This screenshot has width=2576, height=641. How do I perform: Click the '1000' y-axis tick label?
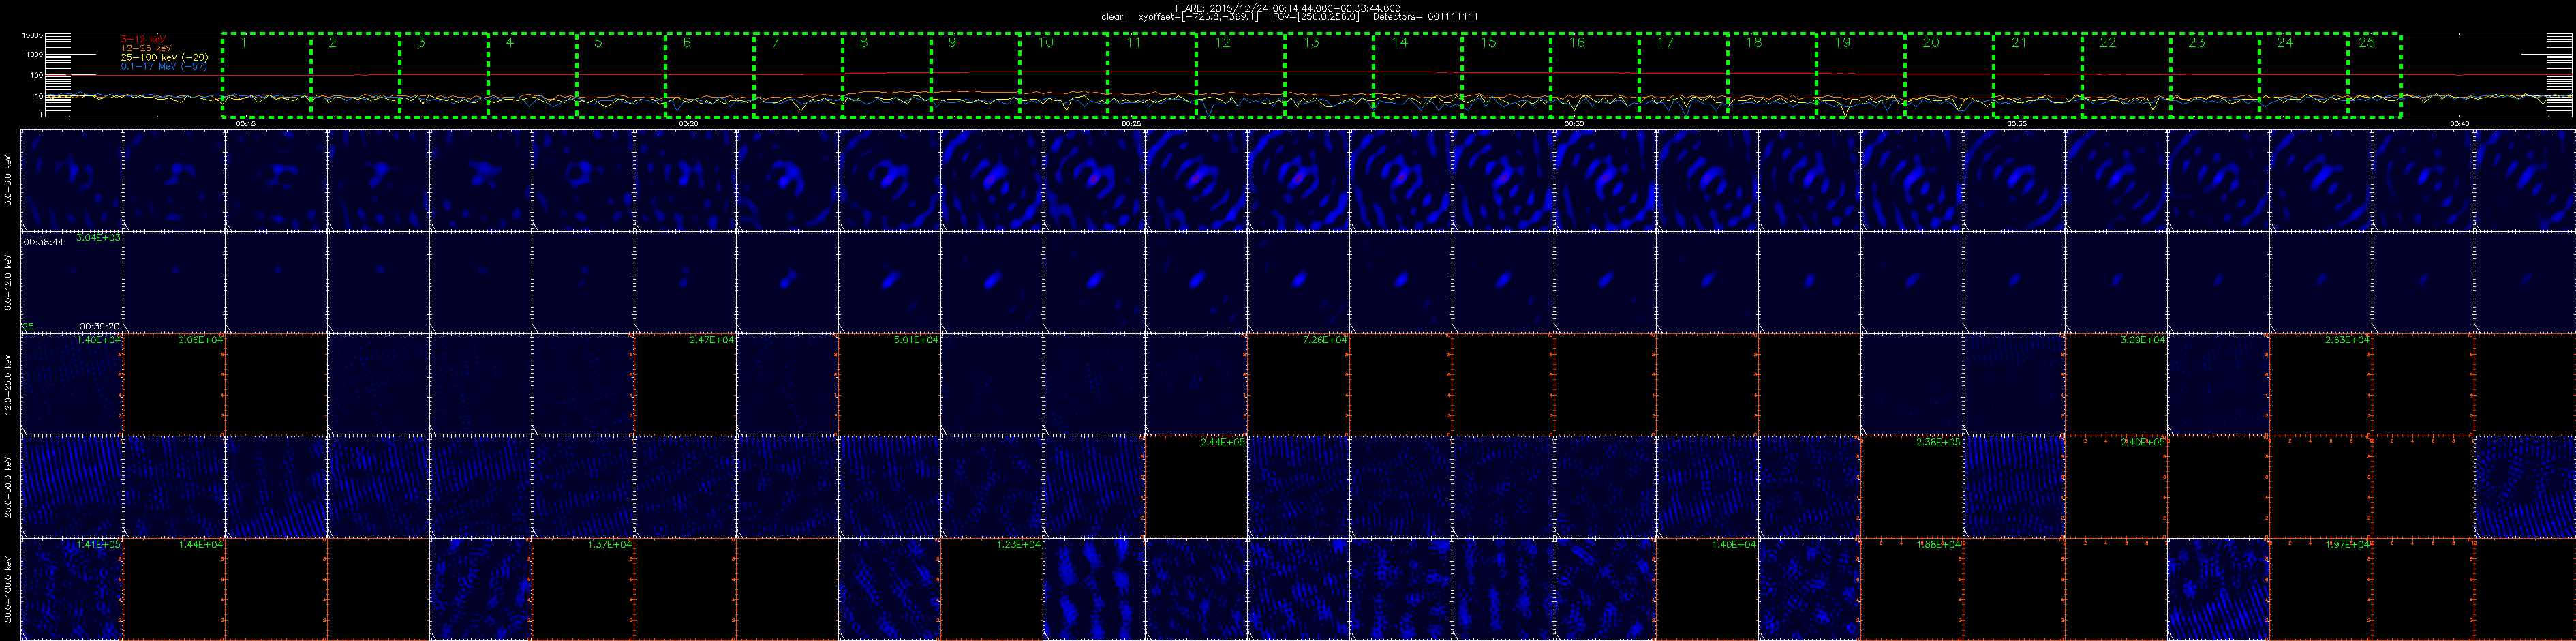[35, 55]
